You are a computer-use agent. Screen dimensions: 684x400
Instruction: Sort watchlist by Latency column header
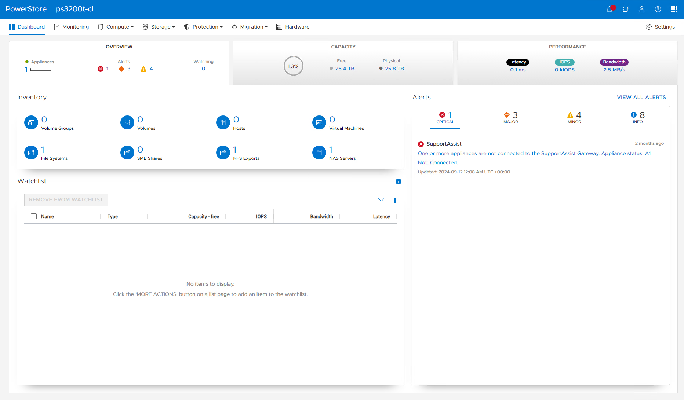point(382,217)
